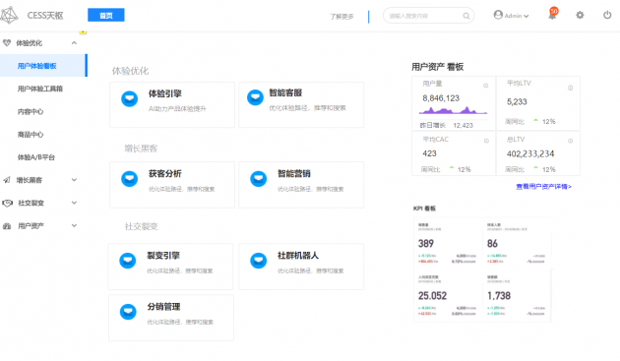
Task: Expand the 增长黑客 sidebar section
Action: [74, 180]
